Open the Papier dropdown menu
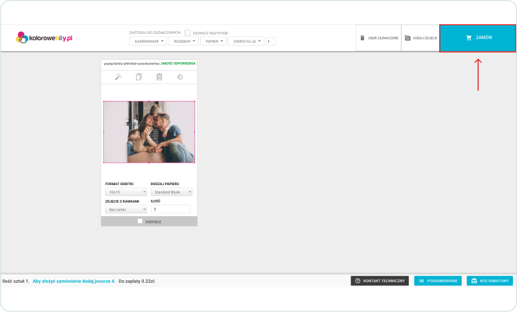This screenshot has height=312, width=517. (213, 41)
